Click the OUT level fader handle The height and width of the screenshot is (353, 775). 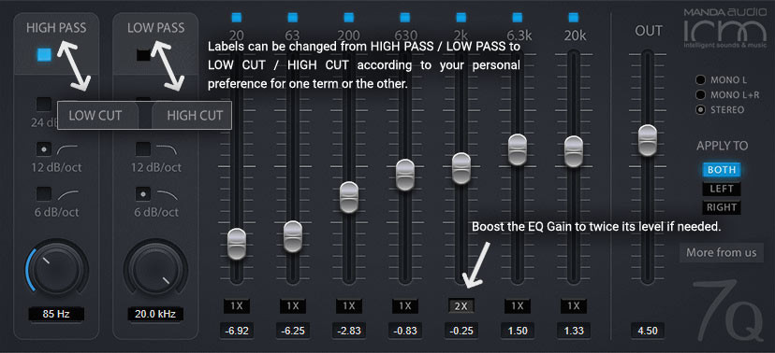(x=648, y=140)
